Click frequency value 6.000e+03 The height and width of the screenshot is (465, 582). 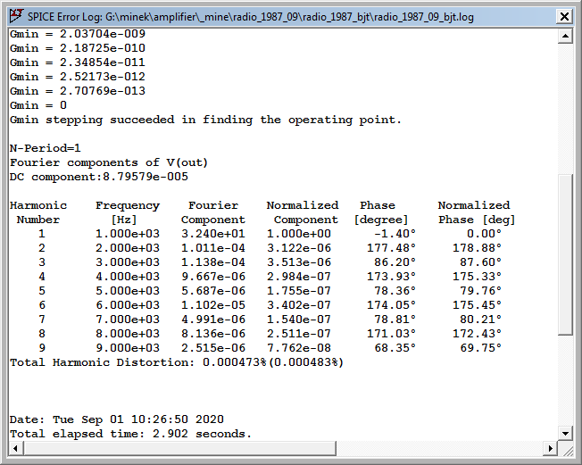(x=128, y=305)
